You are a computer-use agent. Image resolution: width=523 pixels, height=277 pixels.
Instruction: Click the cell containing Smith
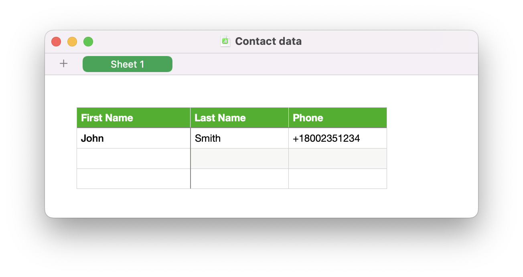(x=239, y=138)
